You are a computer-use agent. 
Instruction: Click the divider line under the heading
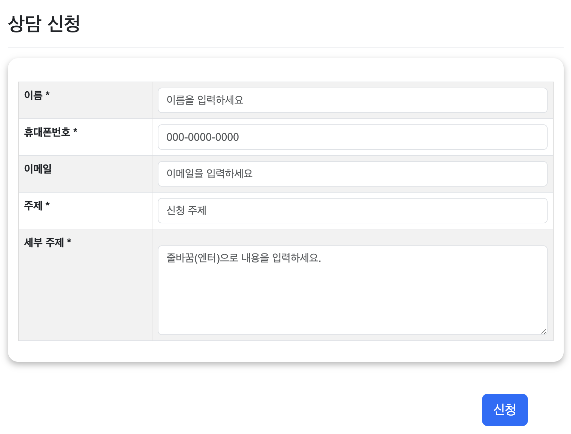(x=285, y=47)
